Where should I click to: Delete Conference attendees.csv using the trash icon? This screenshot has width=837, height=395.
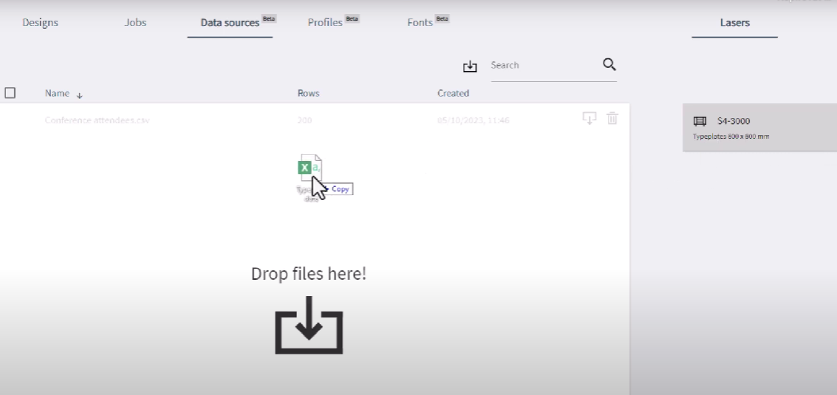(612, 119)
